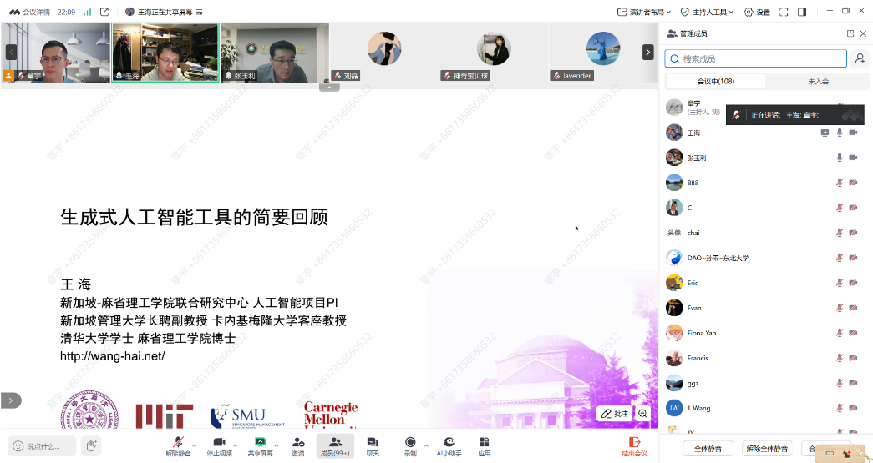Open the Share Screen (共享屏幕) tool
Screen dimensions: 873x463
[260, 443]
